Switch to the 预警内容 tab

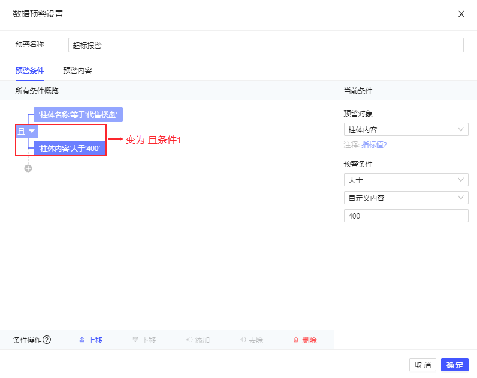point(77,70)
